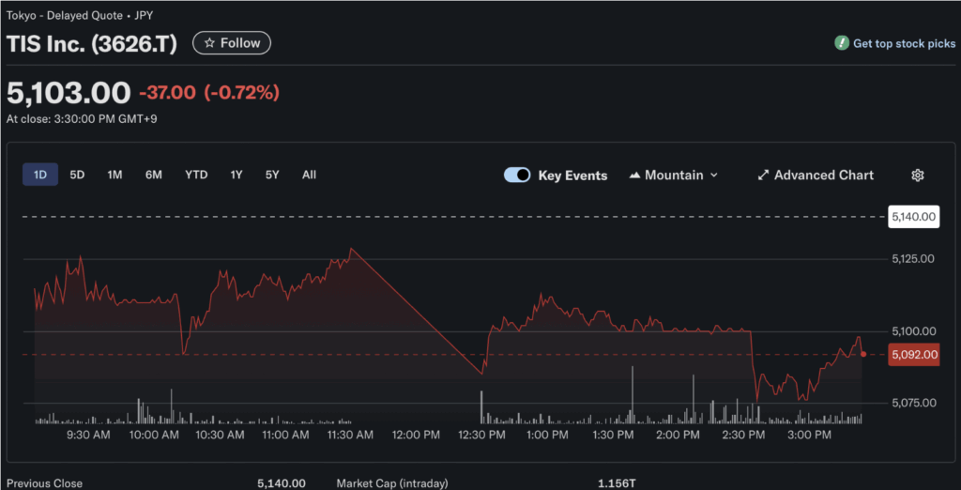Click the Advanced Chart expand arrows icon

tap(763, 176)
